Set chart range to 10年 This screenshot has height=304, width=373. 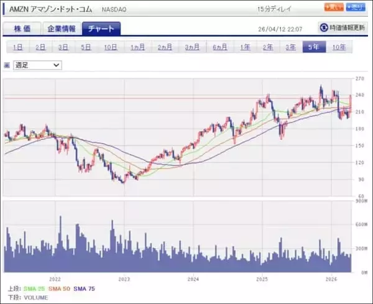(x=339, y=47)
